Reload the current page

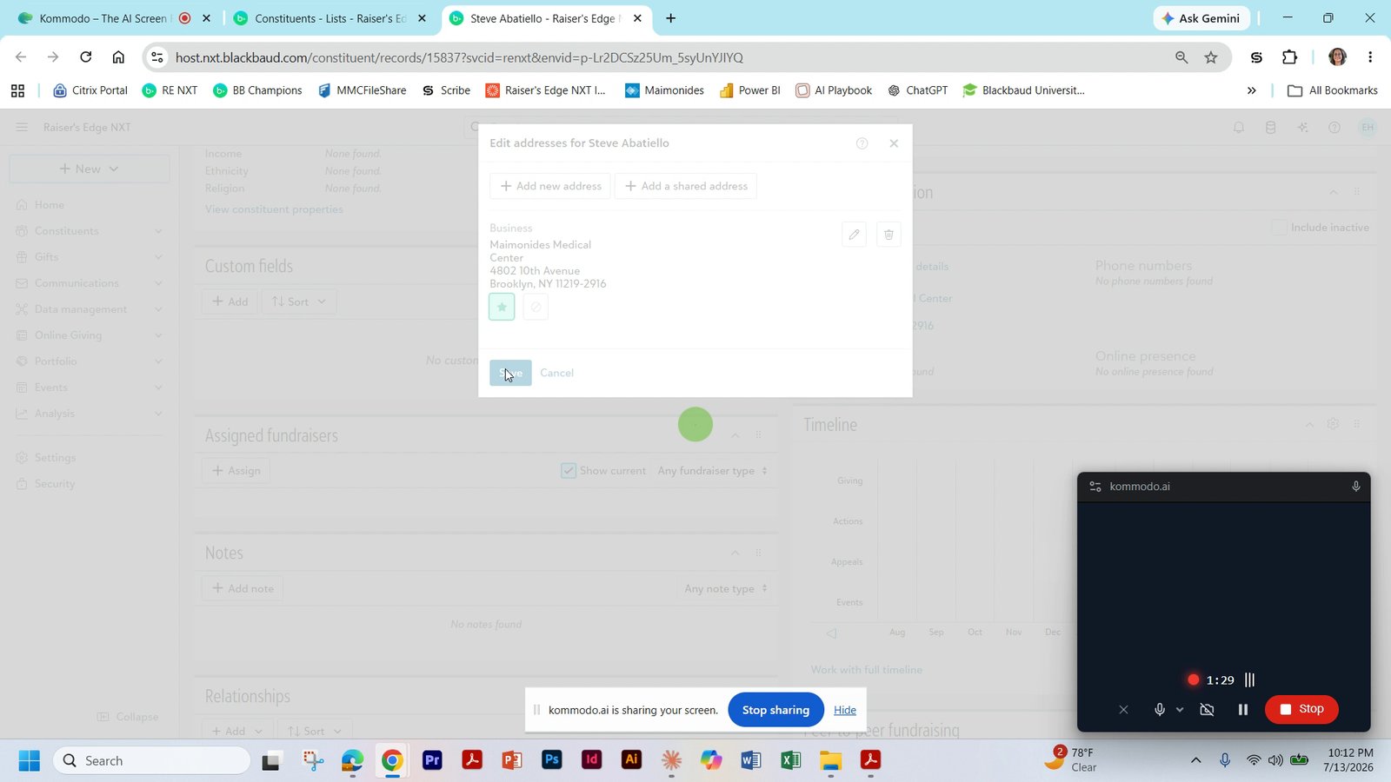point(85,57)
